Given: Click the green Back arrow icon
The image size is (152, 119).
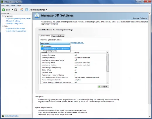Looking at the screenshot, I should coord(4,10).
